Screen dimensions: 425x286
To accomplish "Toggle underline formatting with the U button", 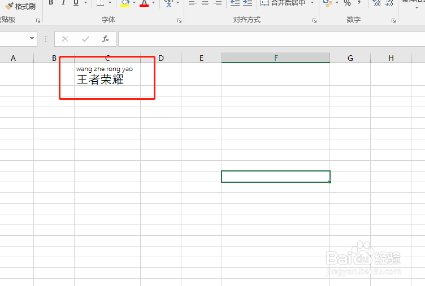I will pos(76,3).
